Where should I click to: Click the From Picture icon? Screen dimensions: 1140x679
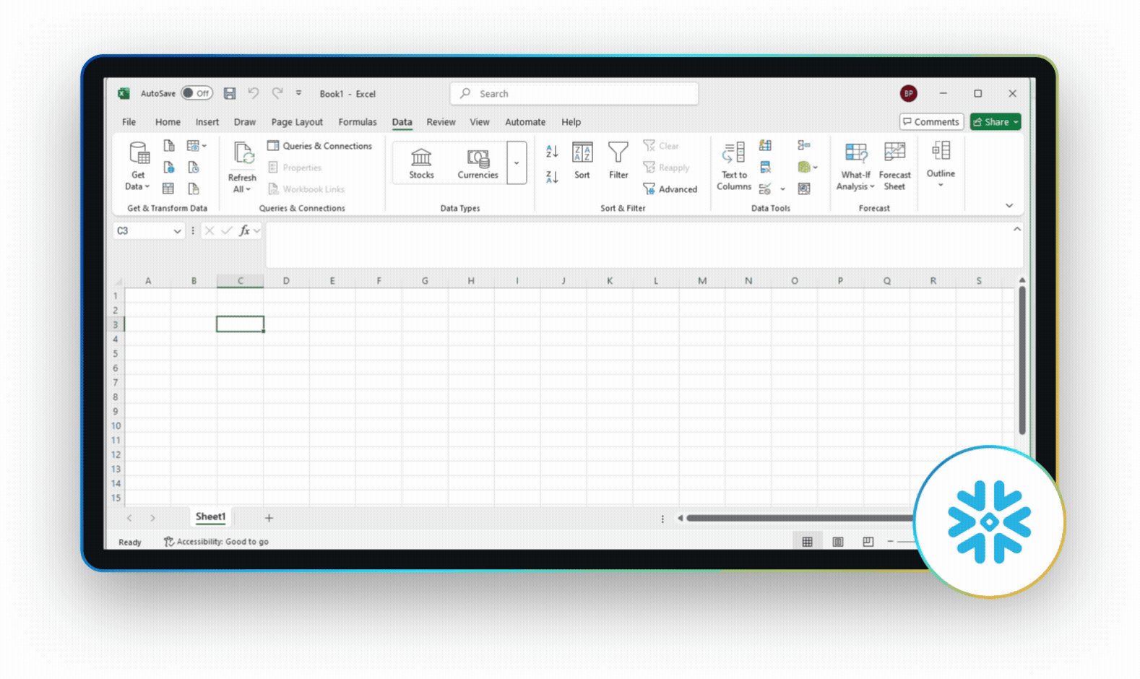pos(193,146)
